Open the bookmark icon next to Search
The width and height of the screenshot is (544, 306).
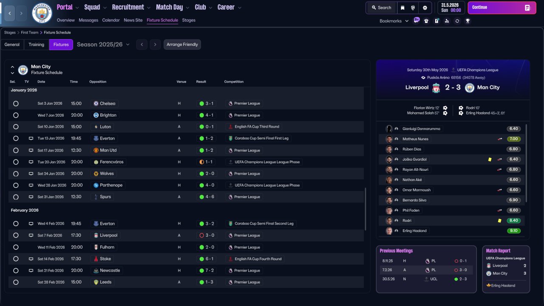(x=402, y=8)
